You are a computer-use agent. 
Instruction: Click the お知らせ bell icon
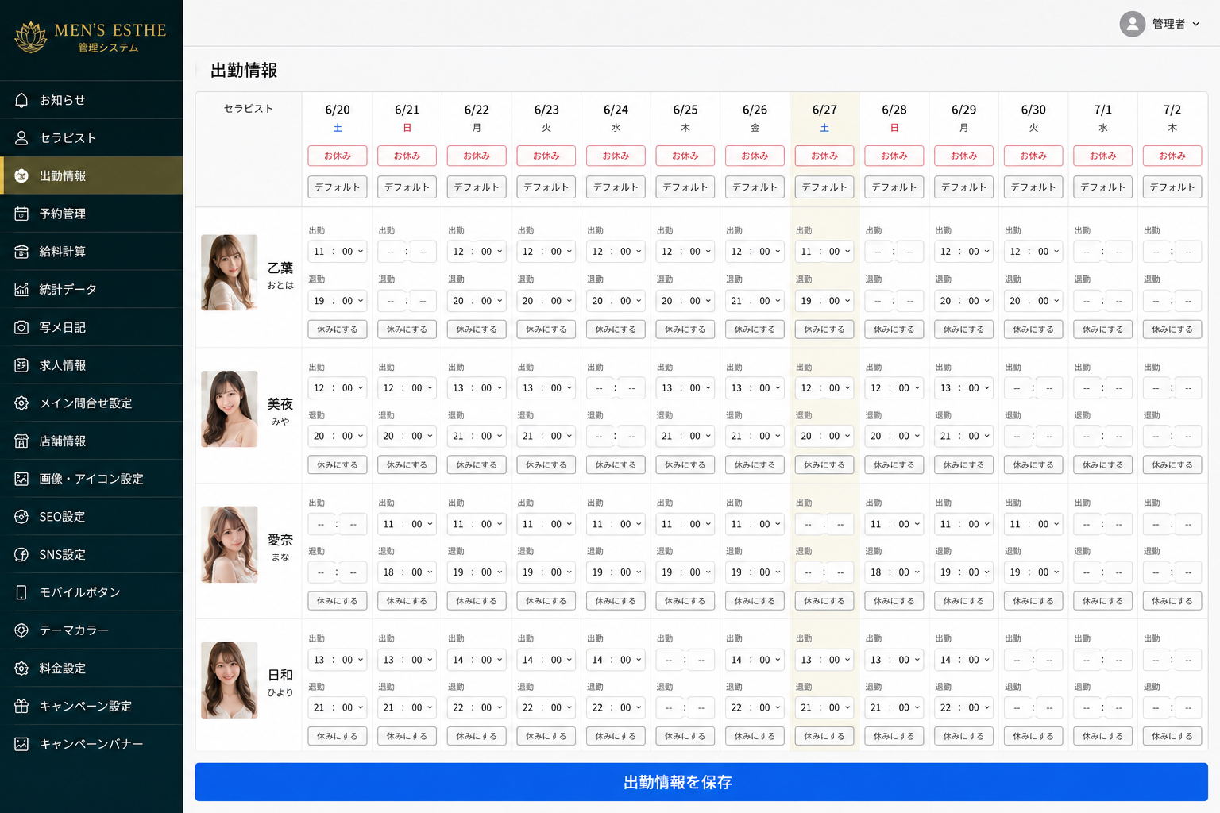pos(21,100)
